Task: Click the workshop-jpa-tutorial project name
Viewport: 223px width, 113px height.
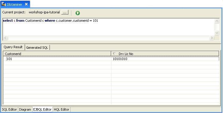Action: coord(44,12)
